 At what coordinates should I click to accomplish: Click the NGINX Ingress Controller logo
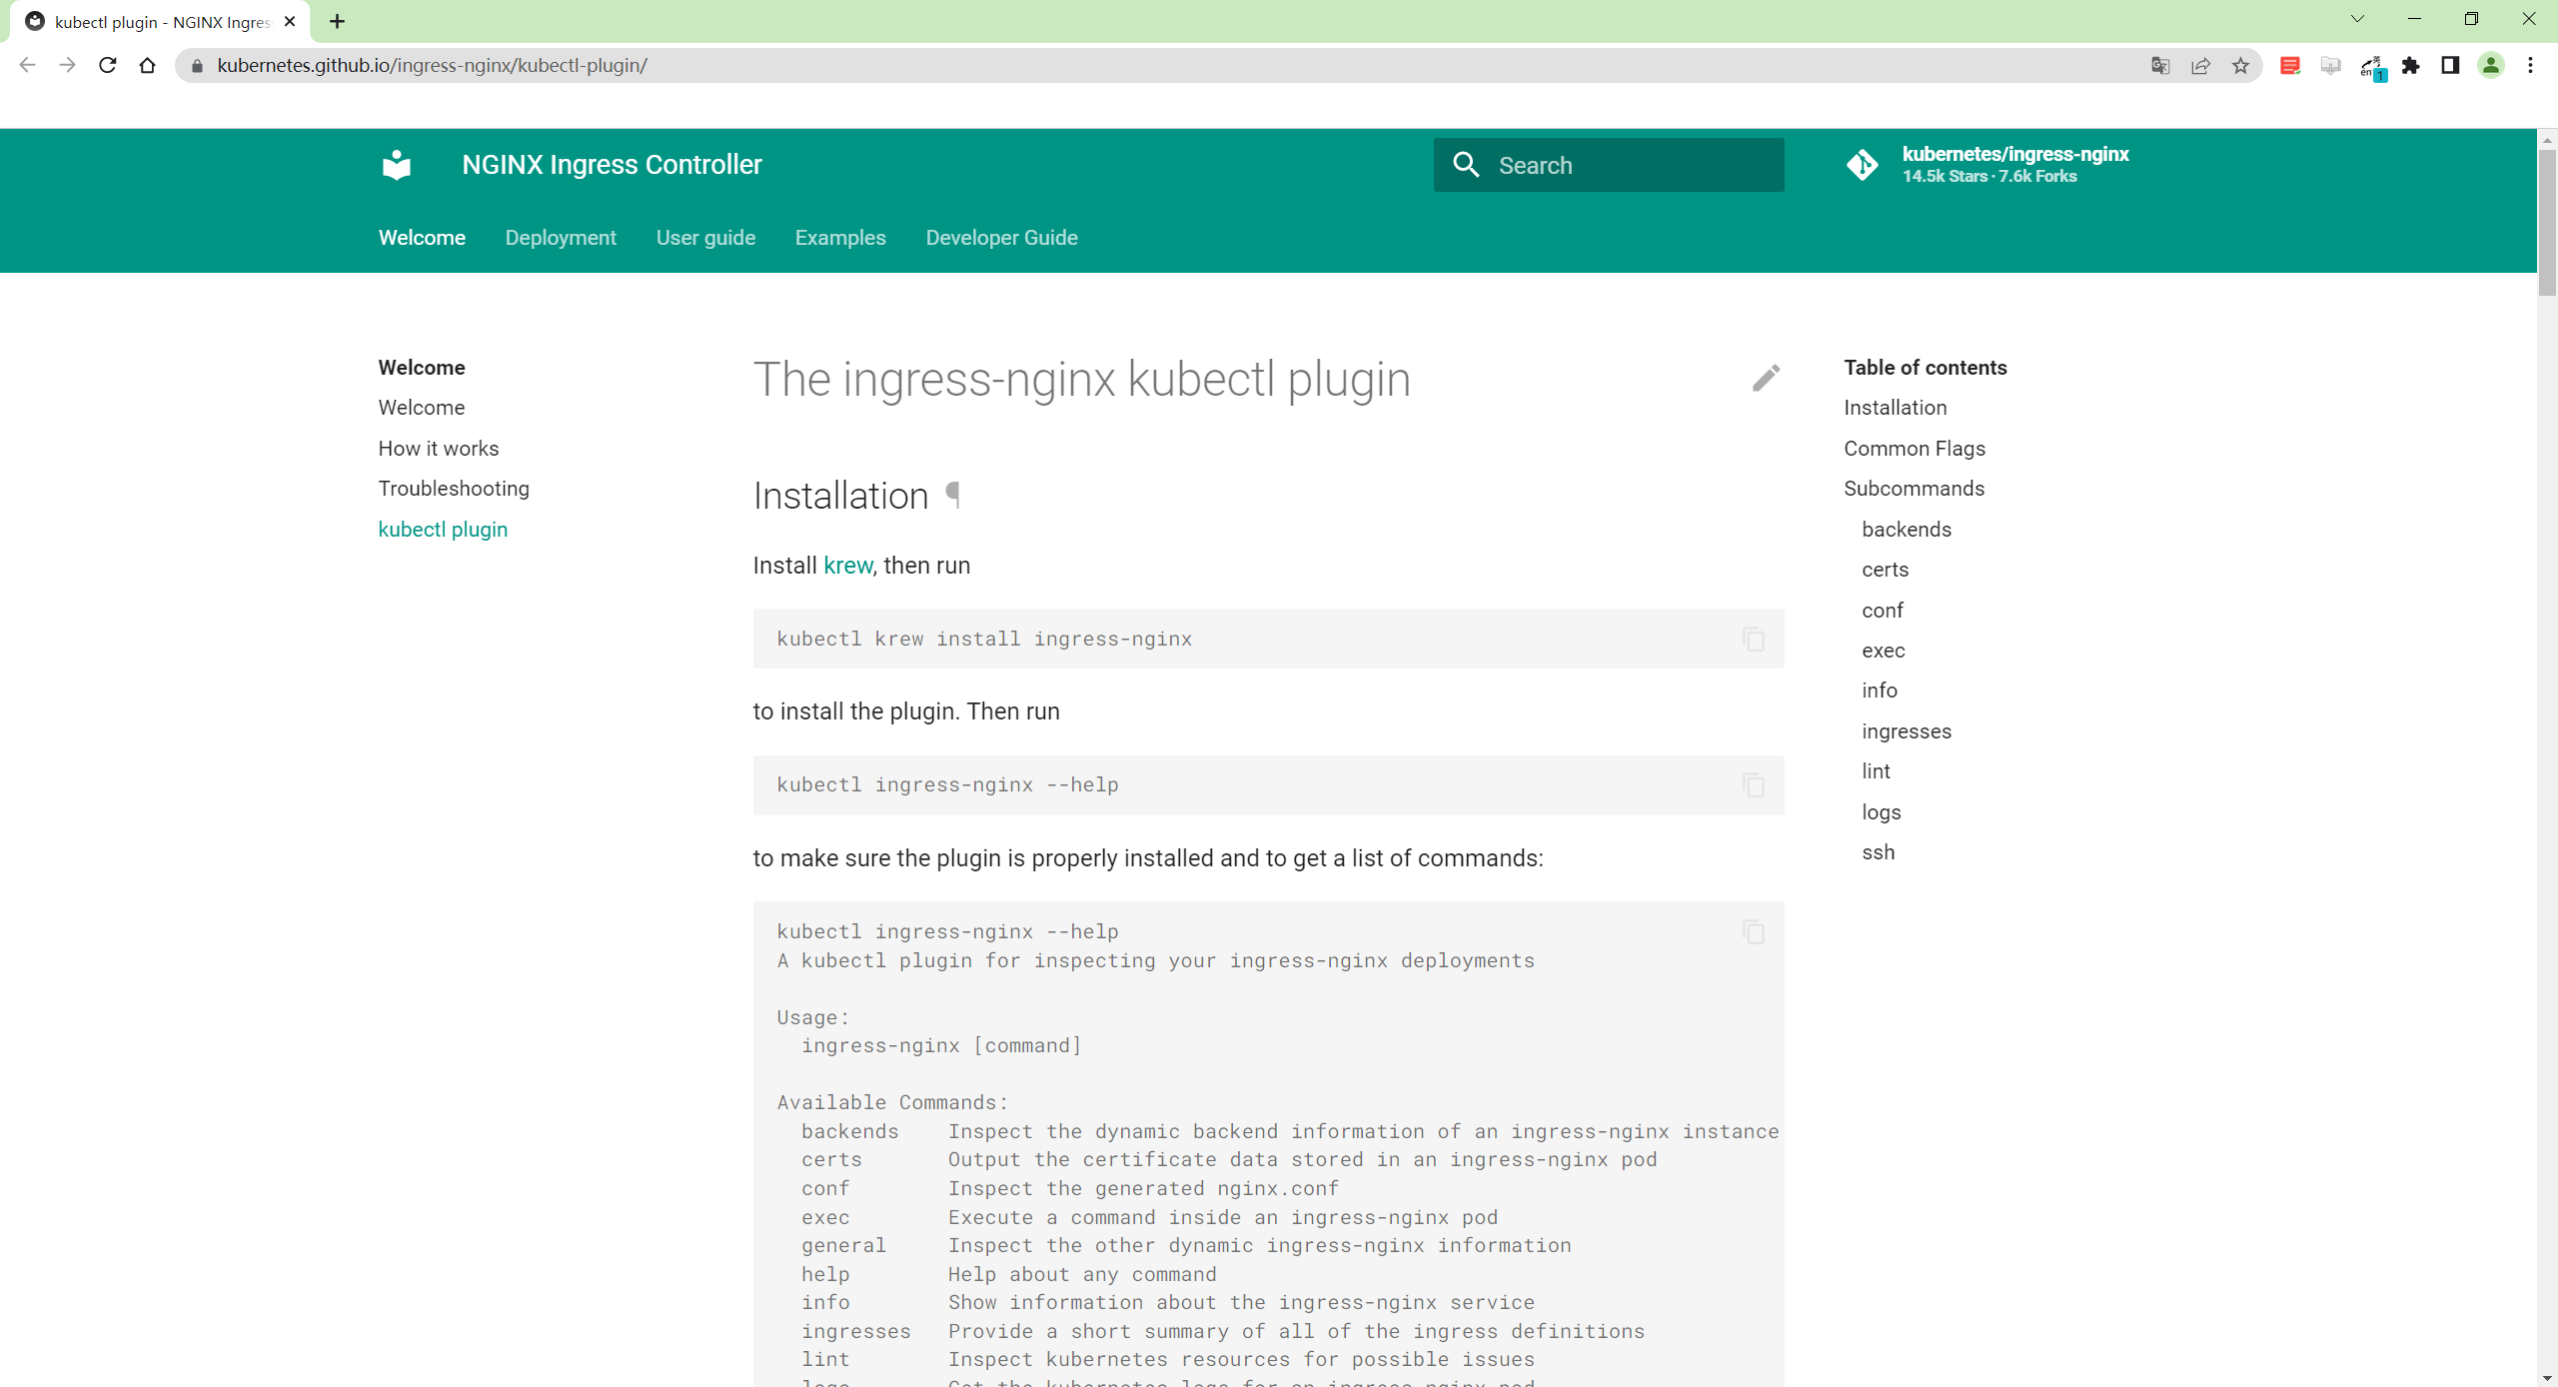click(x=397, y=165)
